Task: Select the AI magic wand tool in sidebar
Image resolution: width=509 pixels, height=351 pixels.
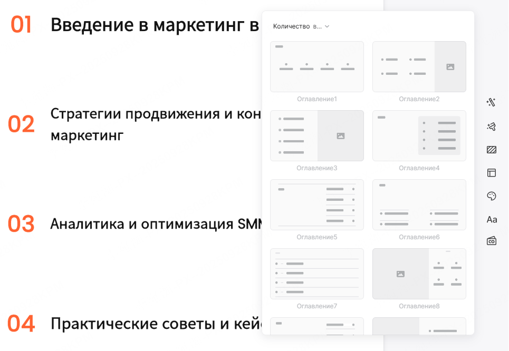Action: [x=491, y=103]
